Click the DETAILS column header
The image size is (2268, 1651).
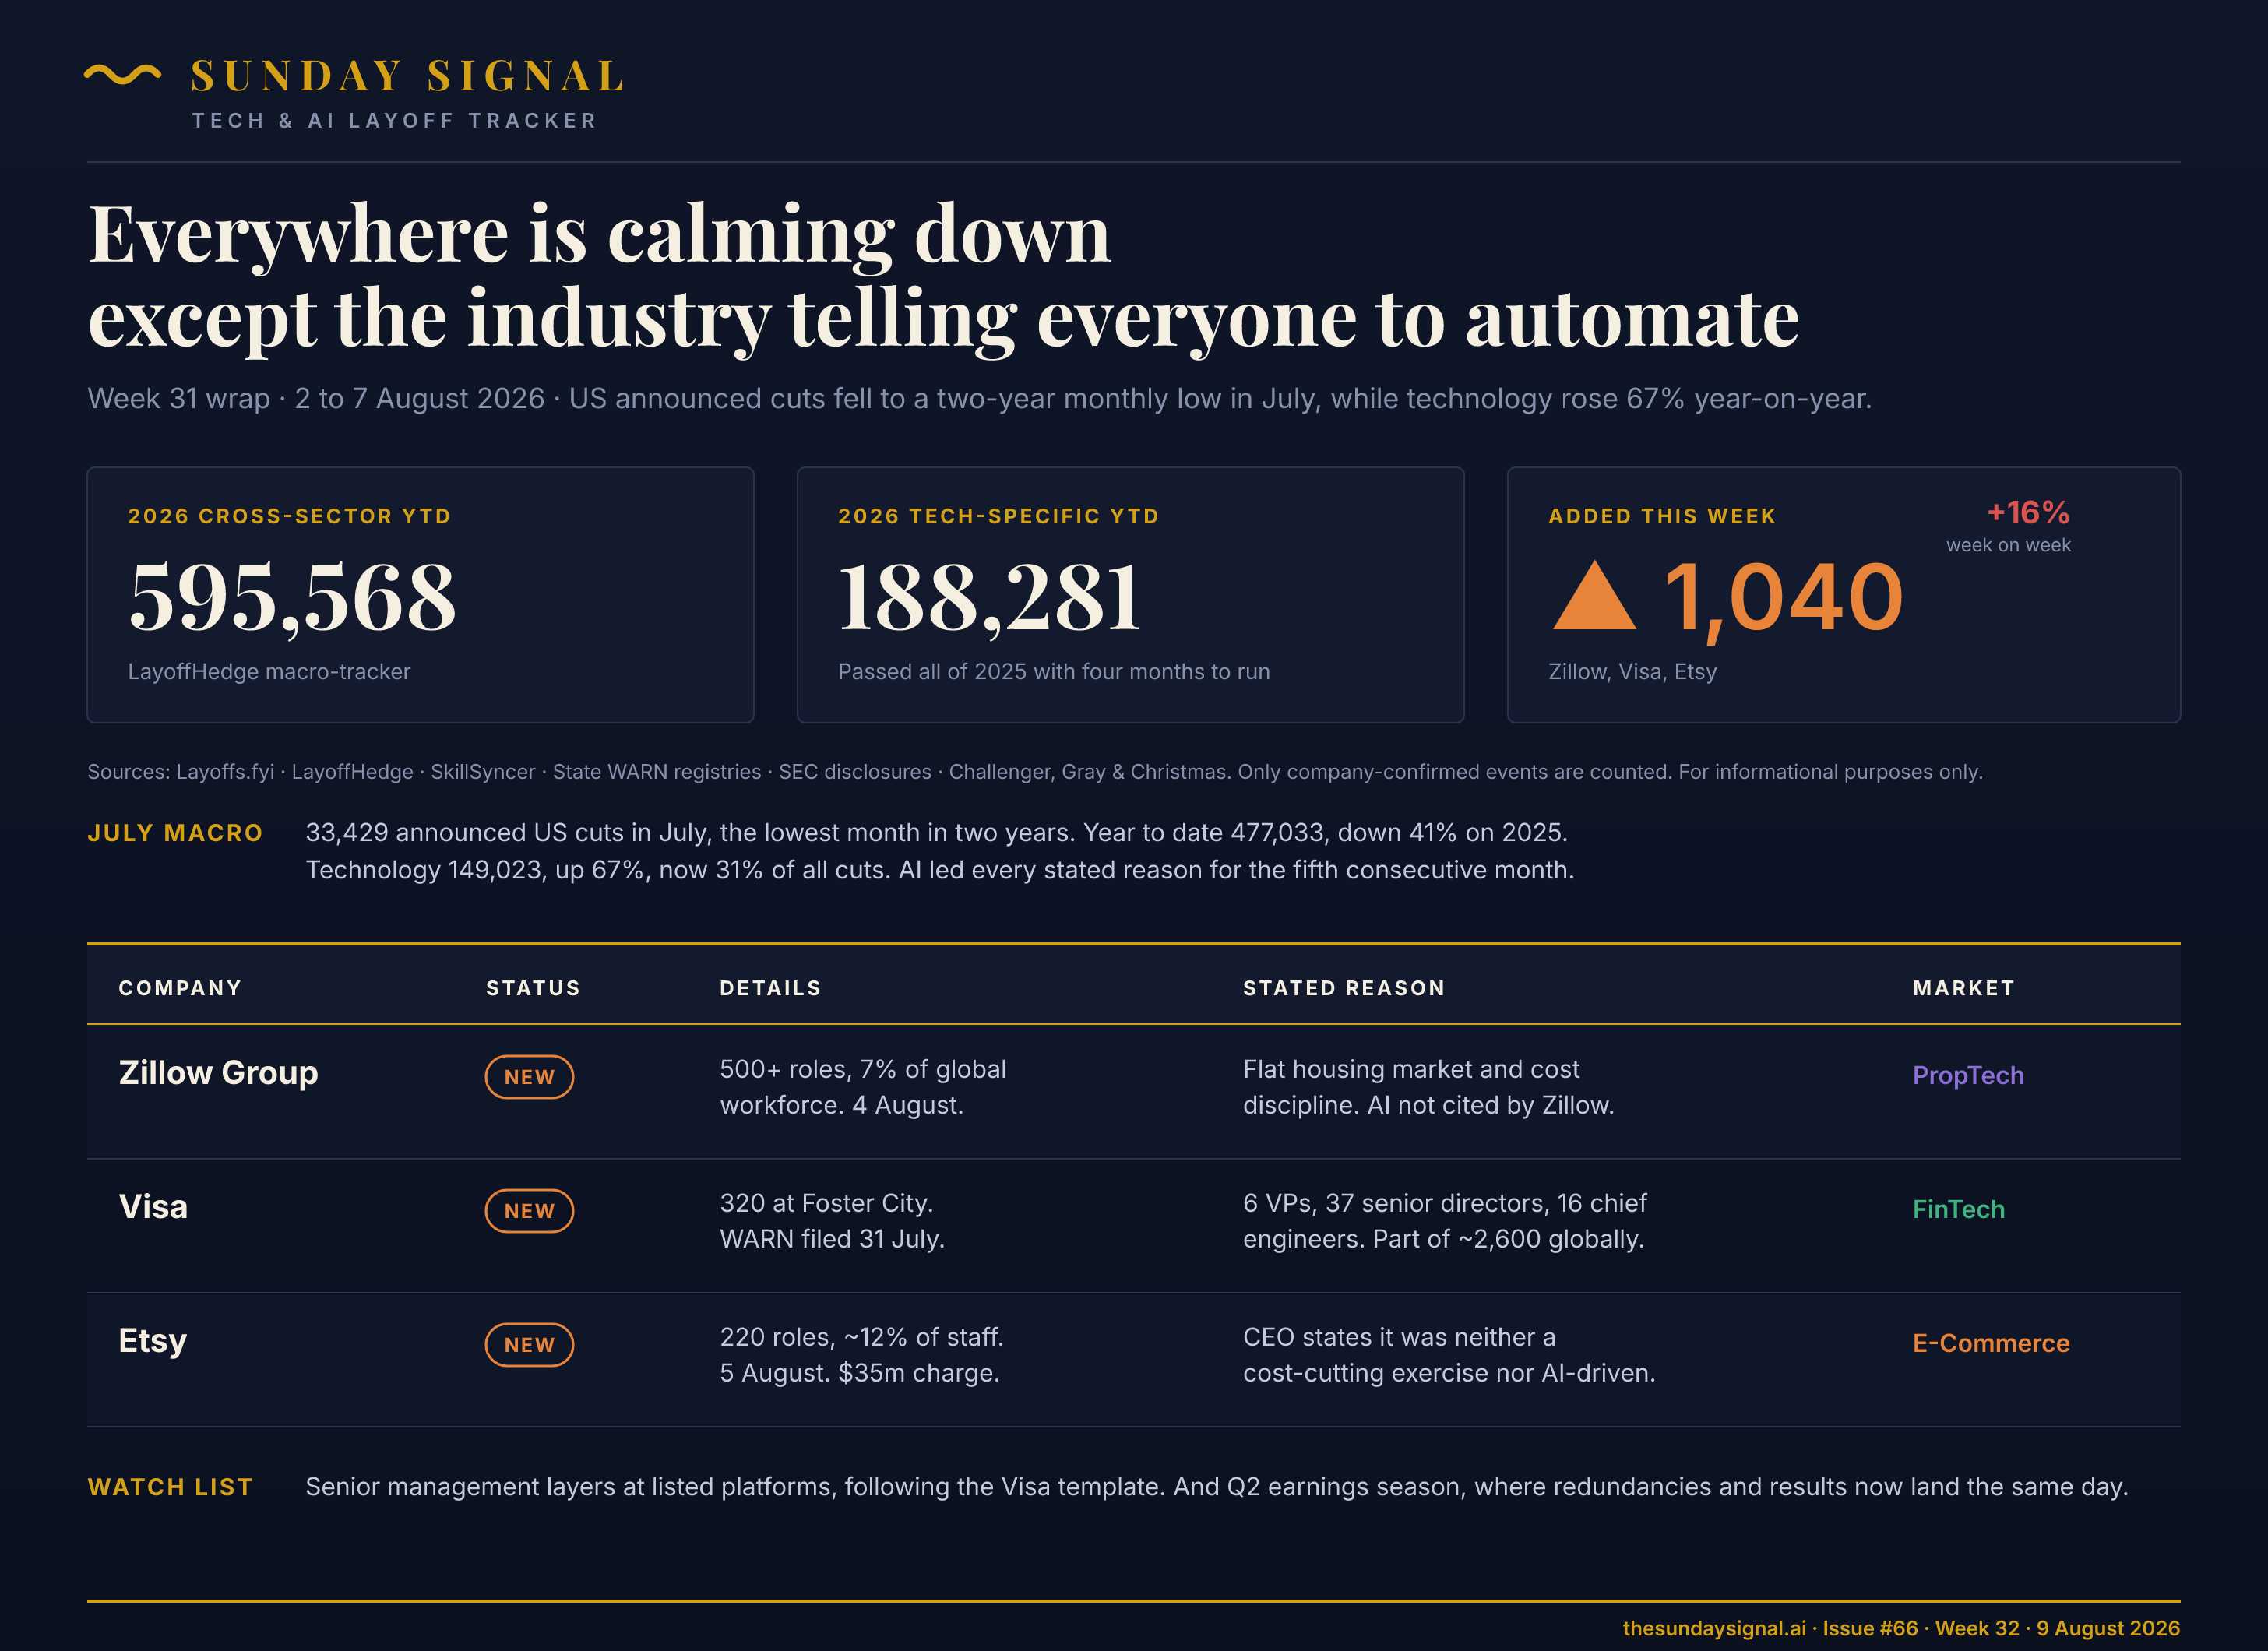(770, 988)
